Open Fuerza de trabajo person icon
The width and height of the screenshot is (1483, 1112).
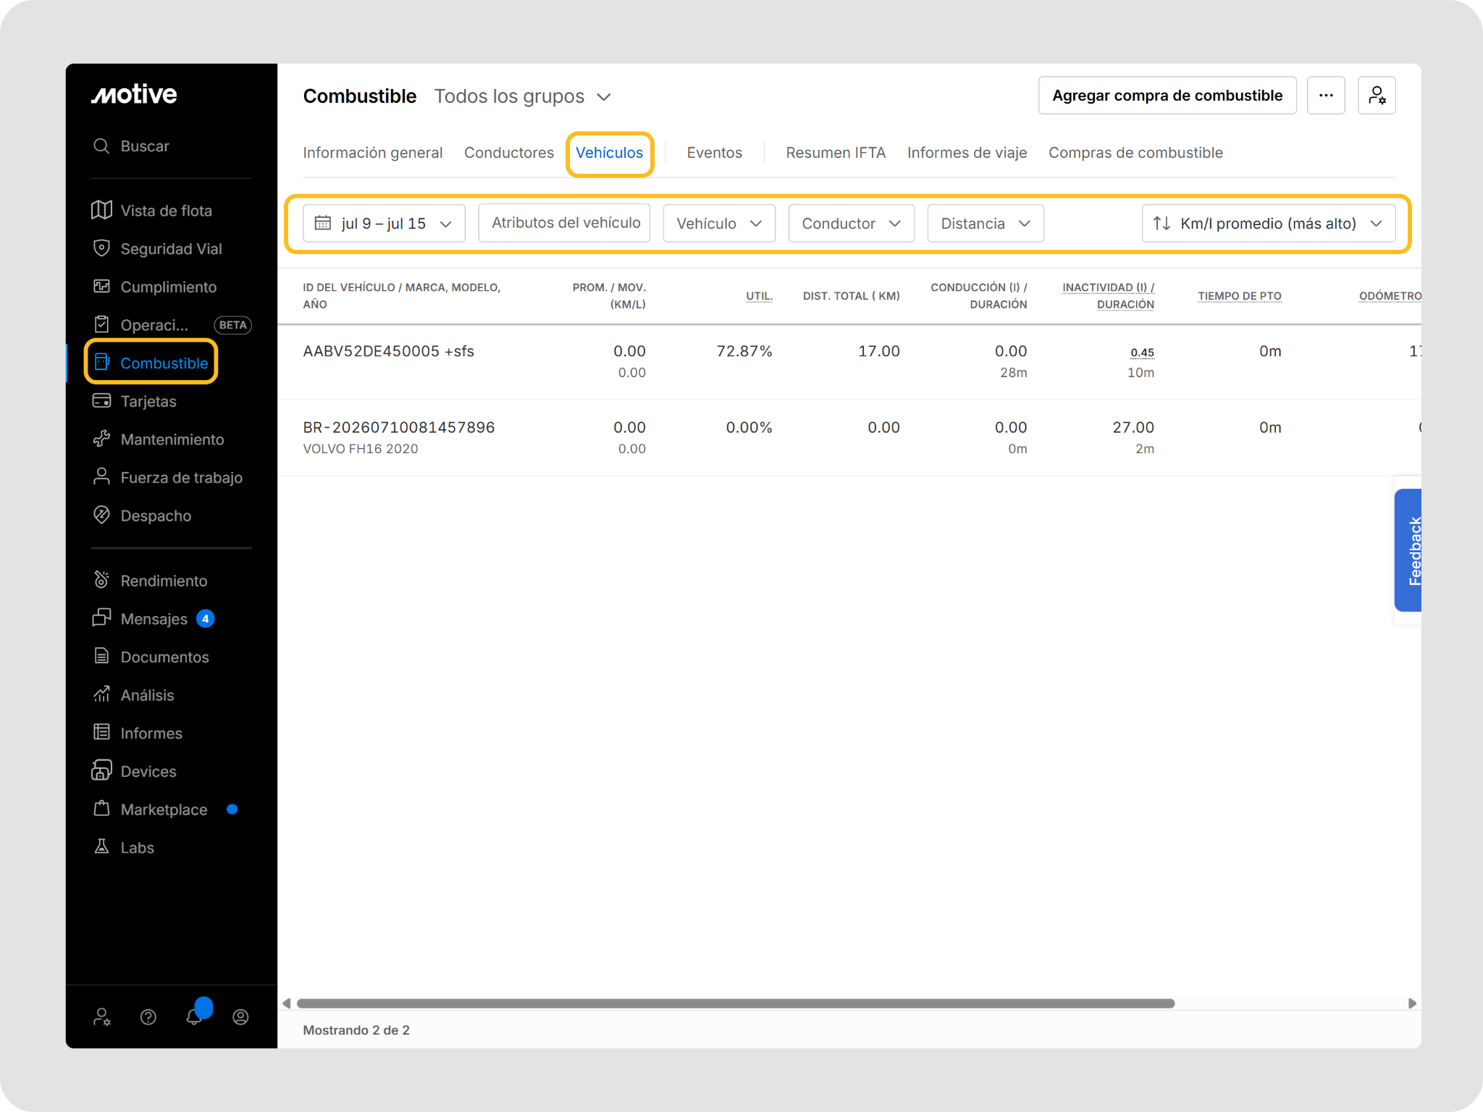click(101, 477)
